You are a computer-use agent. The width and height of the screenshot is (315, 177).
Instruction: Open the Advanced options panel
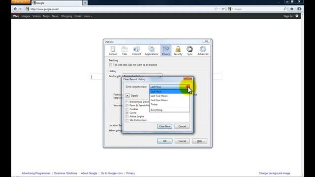[203, 50]
